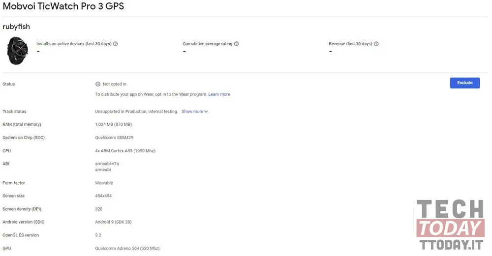492x256 pixels.
Task: Select the 454x454 screen size value
Action: (103, 196)
